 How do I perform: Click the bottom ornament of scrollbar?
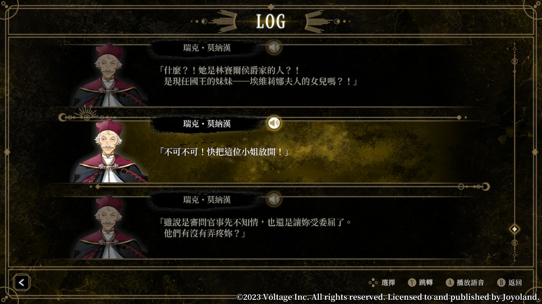(x=514, y=249)
